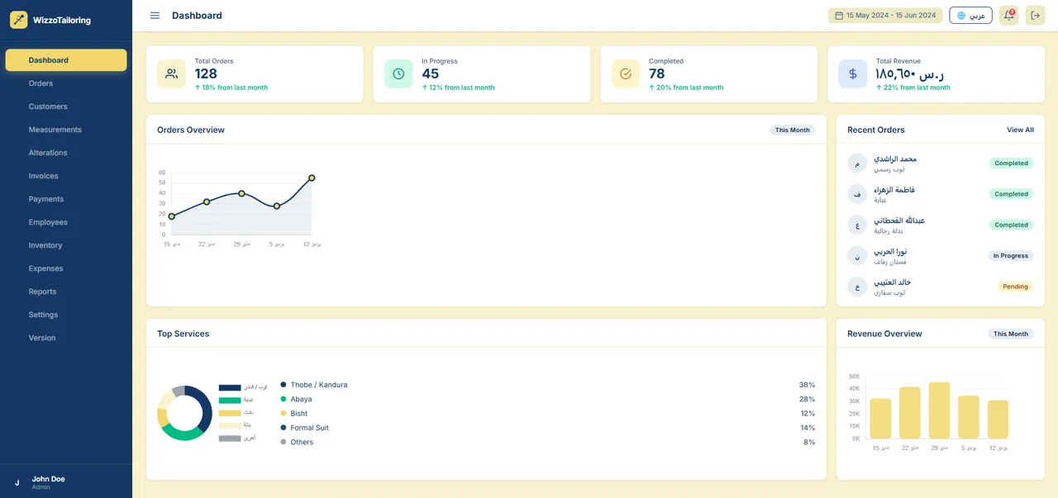Click the Total Orders users icon

click(x=171, y=74)
